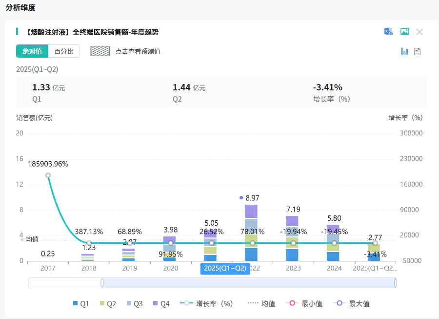This screenshot has height=319, width=439.
Task: Click the 最大值 legend marker
Action: click(340, 303)
